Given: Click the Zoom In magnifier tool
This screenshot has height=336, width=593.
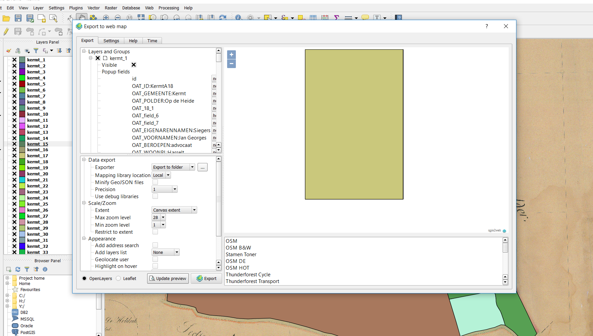Looking at the screenshot, I should pyautogui.click(x=106, y=17).
